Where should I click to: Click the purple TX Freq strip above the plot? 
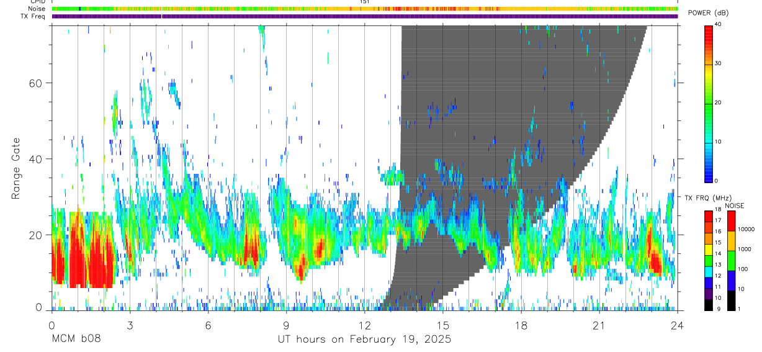[x=365, y=16]
